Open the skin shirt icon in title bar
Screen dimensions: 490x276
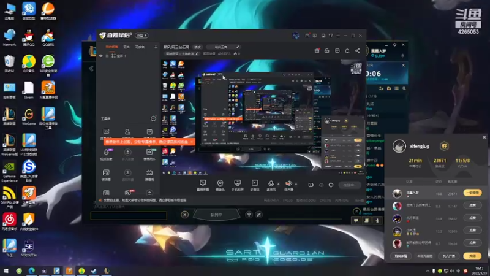click(x=331, y=36)
